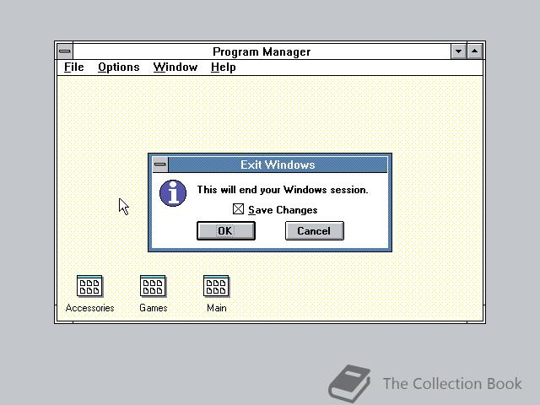
Task: Open the Help menu
Action: pos(223,67)
